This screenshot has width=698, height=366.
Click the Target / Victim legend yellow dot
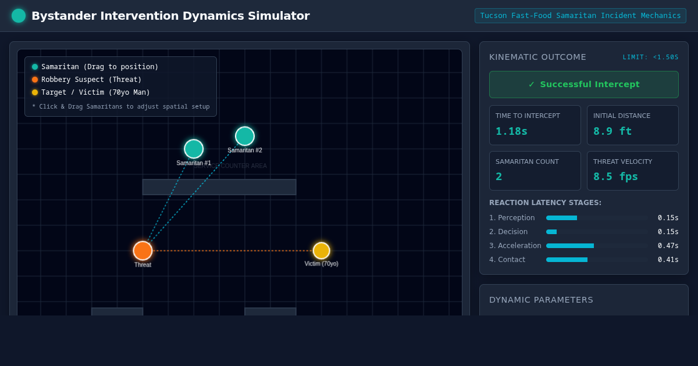(35, 92)
